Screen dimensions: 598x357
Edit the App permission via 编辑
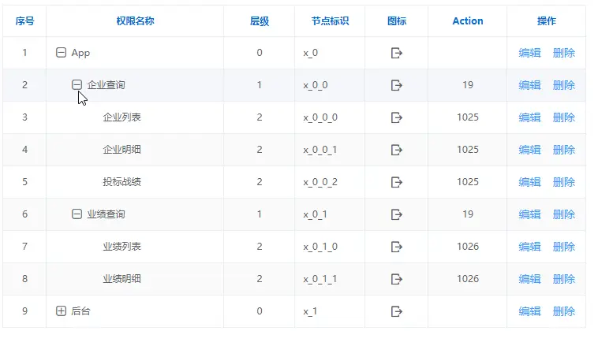(529, 53)
